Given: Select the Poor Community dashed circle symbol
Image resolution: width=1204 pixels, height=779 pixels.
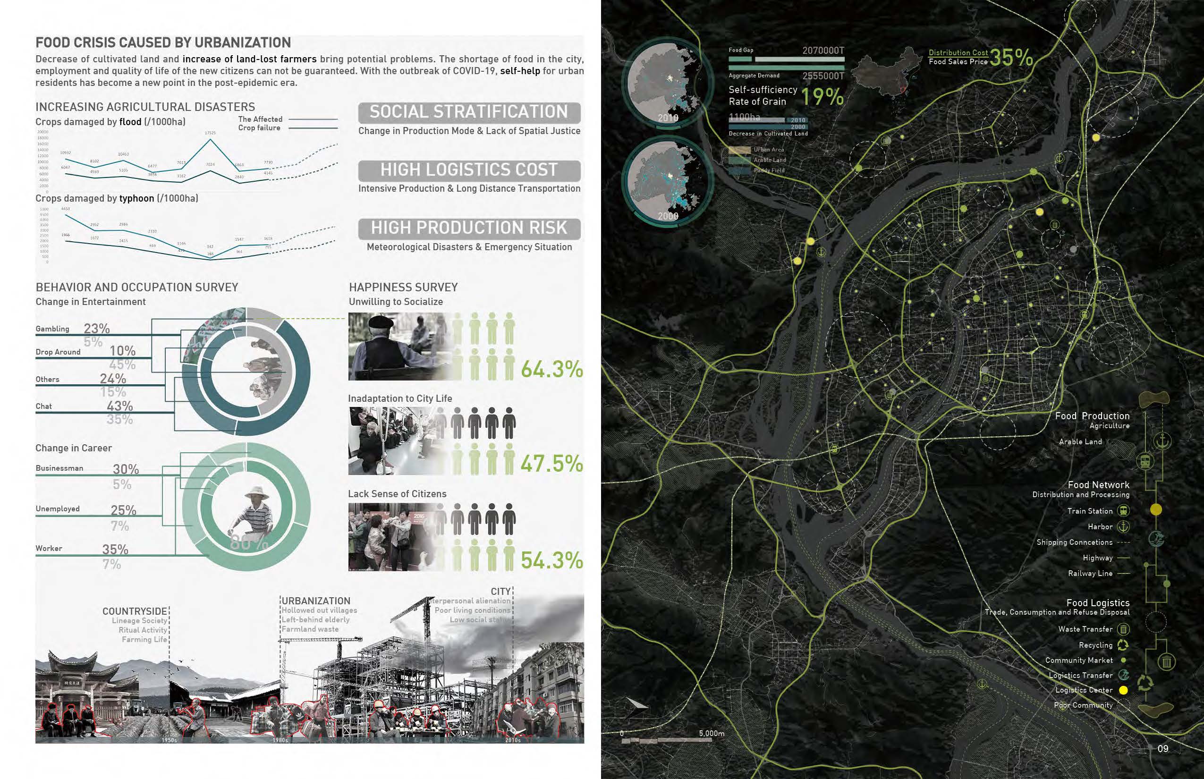Looking at the screenshot, I should pos(1123,705).
